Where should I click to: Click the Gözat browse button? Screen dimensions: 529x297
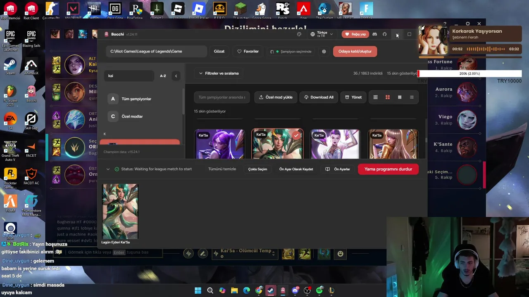click(219, 52)
